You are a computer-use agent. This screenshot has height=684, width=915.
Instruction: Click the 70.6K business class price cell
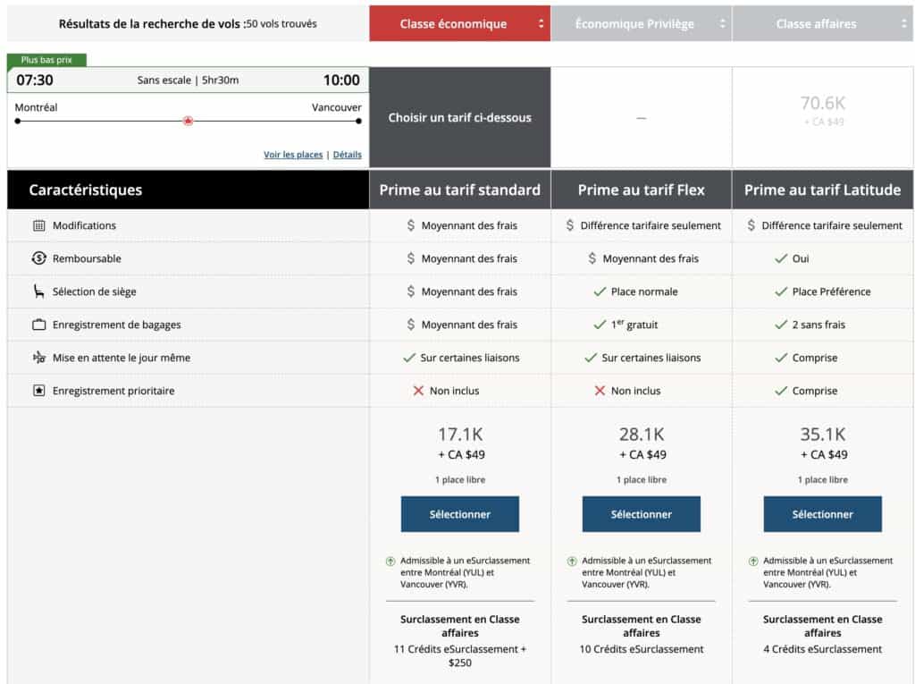coord(822,110)
